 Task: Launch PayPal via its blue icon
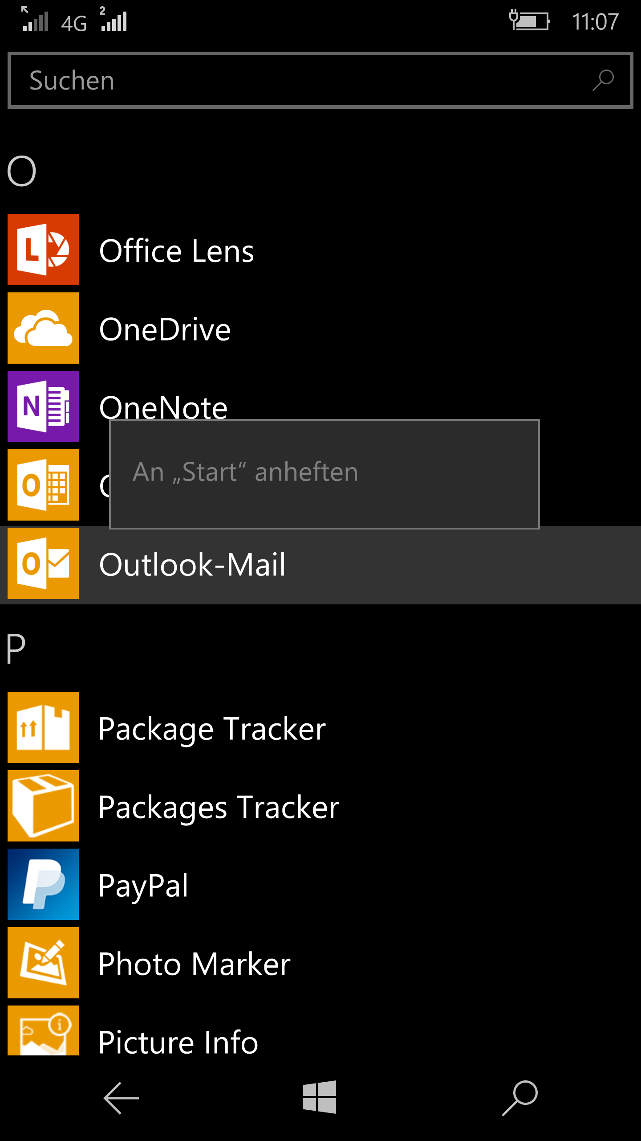pyautogui.click(x=43, y=884)
